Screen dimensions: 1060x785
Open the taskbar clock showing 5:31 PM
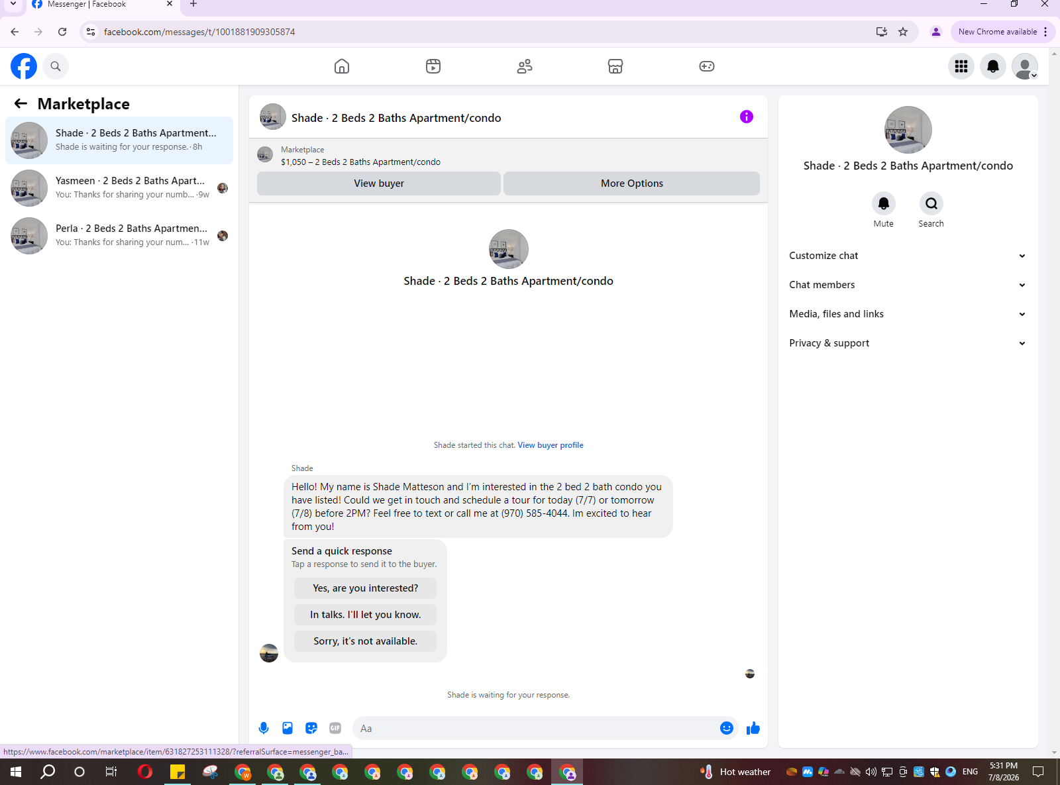1004,772
